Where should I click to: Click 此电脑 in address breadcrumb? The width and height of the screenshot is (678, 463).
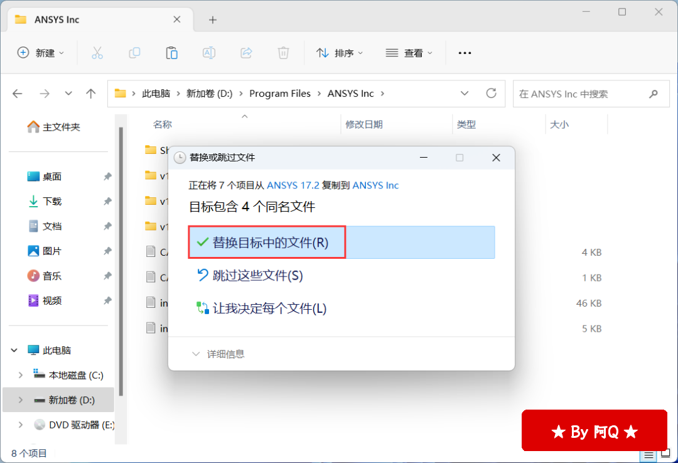click(156, 94)
